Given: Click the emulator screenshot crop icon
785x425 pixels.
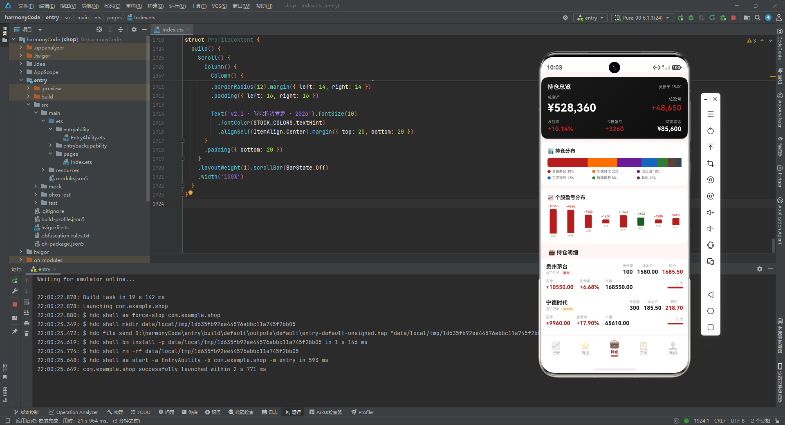Looking at the screenshot, I should (711, 163).
